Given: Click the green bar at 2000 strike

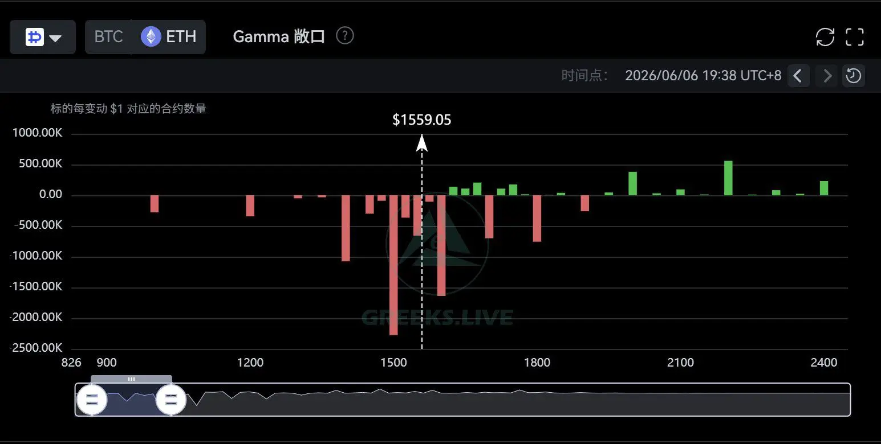Looking at the screenshot, I should [632, 184].
